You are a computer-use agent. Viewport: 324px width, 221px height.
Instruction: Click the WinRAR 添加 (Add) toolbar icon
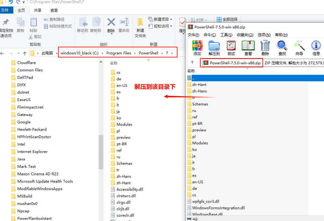[x=197, y=48]
